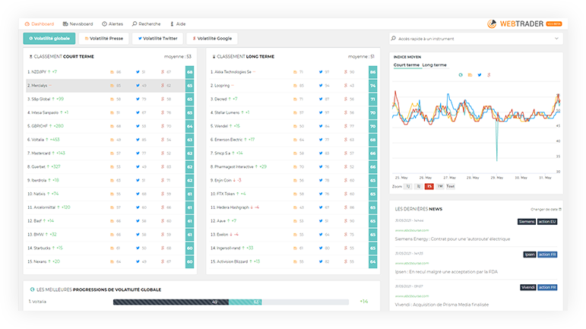The width and height of the screenshot is (586, 329).
Task: Click icon beside Classement Court Terme heading
Action: (x=30, y=57)
